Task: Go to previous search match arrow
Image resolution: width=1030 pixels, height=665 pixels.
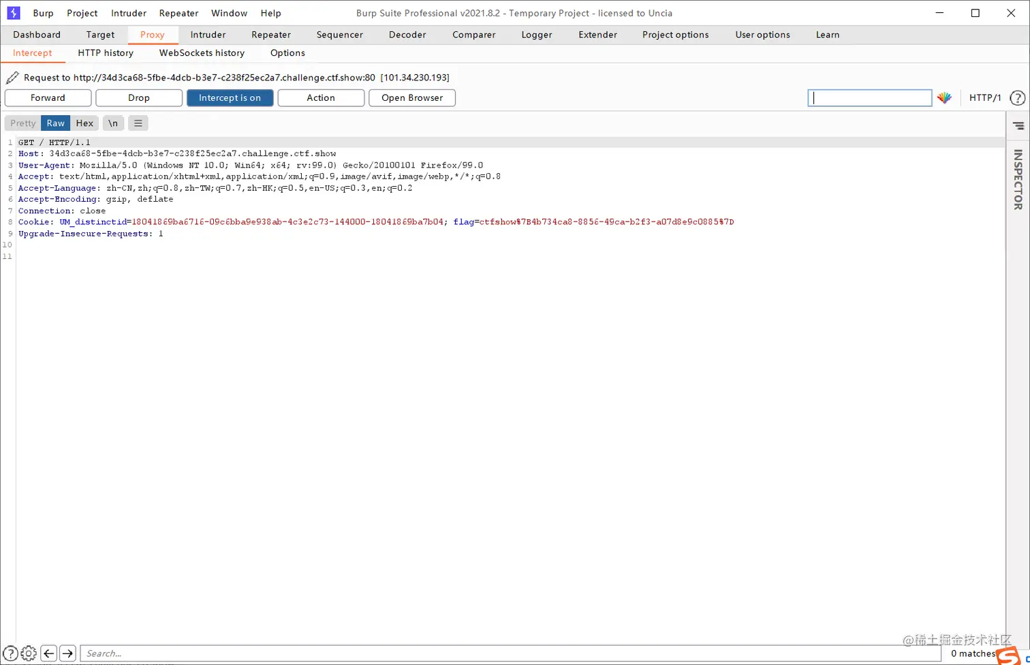Action: click(48, 653)
